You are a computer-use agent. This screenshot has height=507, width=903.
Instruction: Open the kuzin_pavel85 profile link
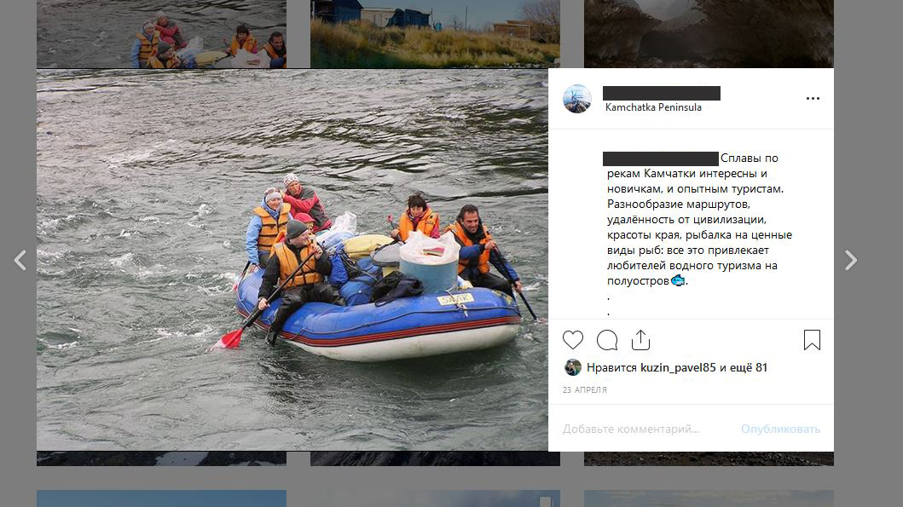[678, 367]
